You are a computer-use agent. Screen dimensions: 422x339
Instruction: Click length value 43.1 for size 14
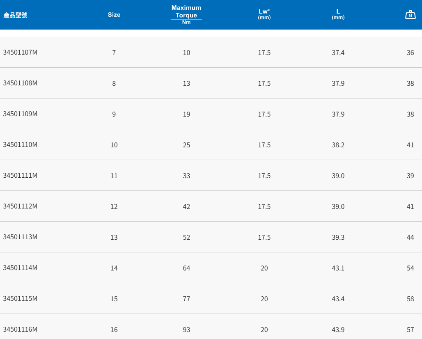point(338,268)
